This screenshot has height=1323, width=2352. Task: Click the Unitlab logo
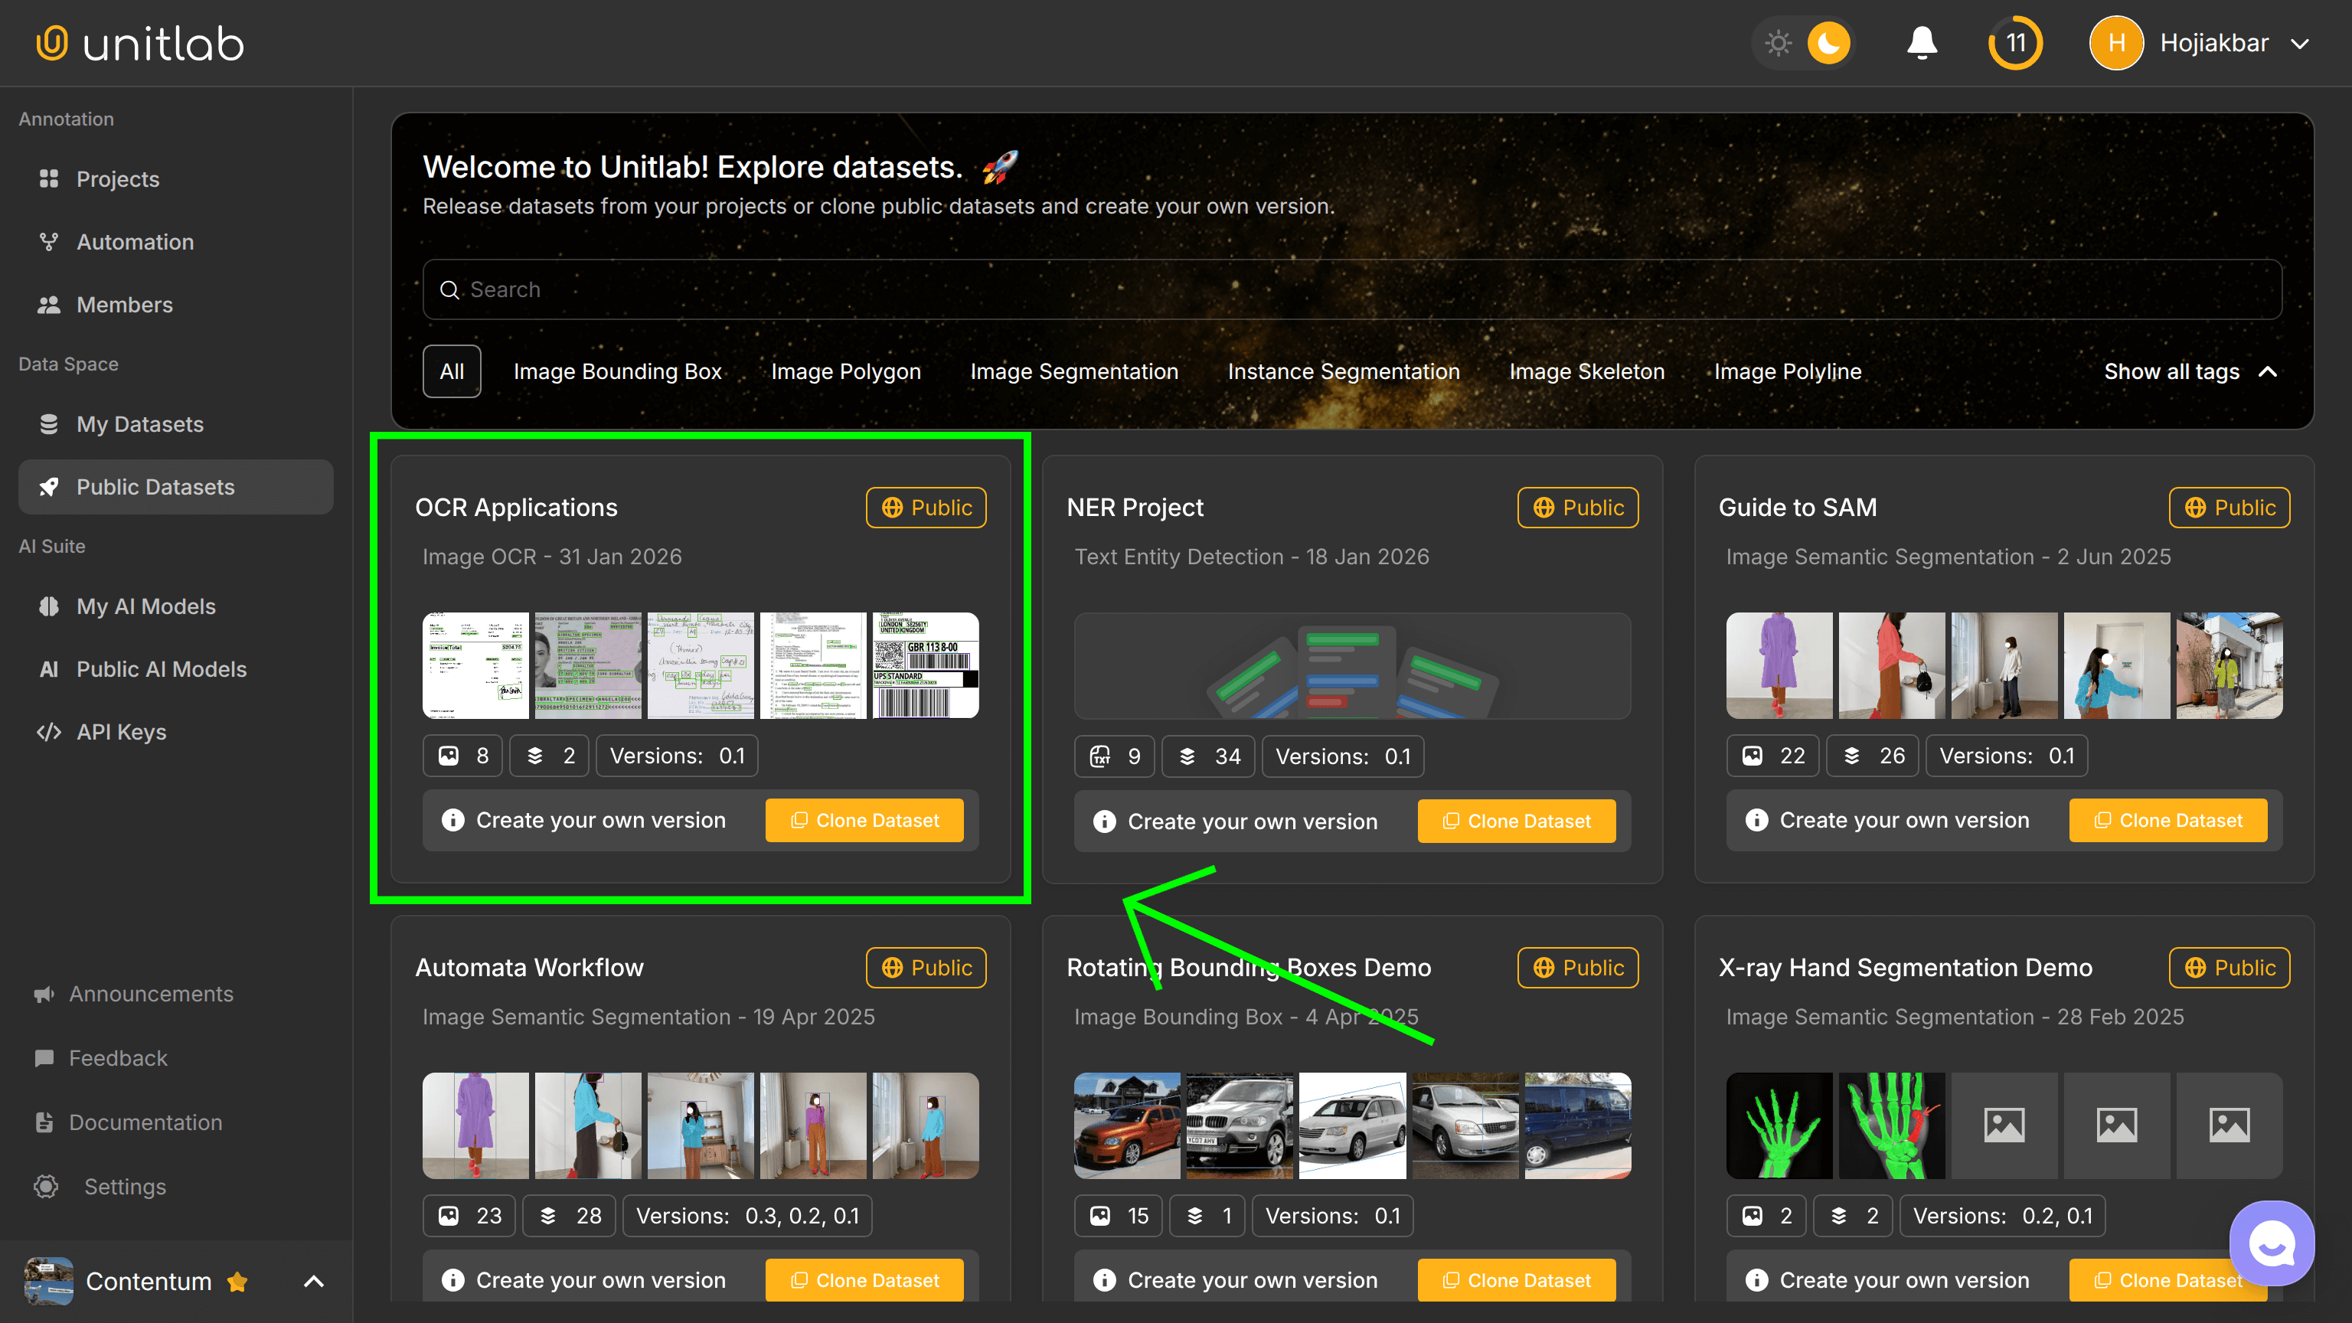pyautogui.click(x=139, y=43)
